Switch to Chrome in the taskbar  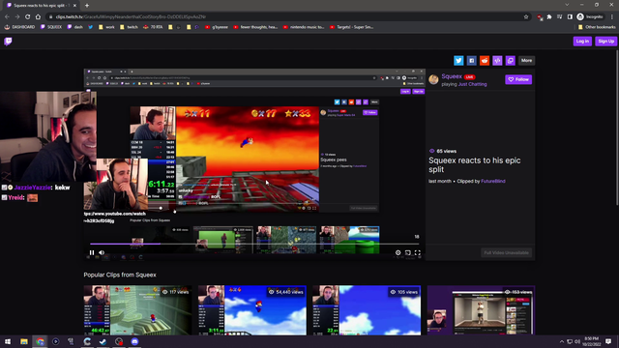[x=40, y=341]
